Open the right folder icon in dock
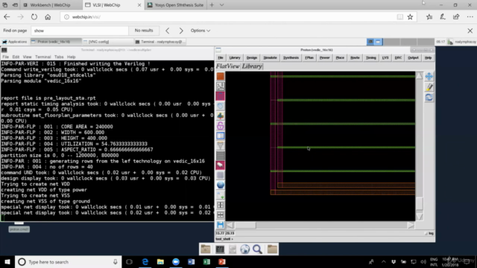Viewport: 477px width, 268px height. pyautogui.click(x=272, y=249)
